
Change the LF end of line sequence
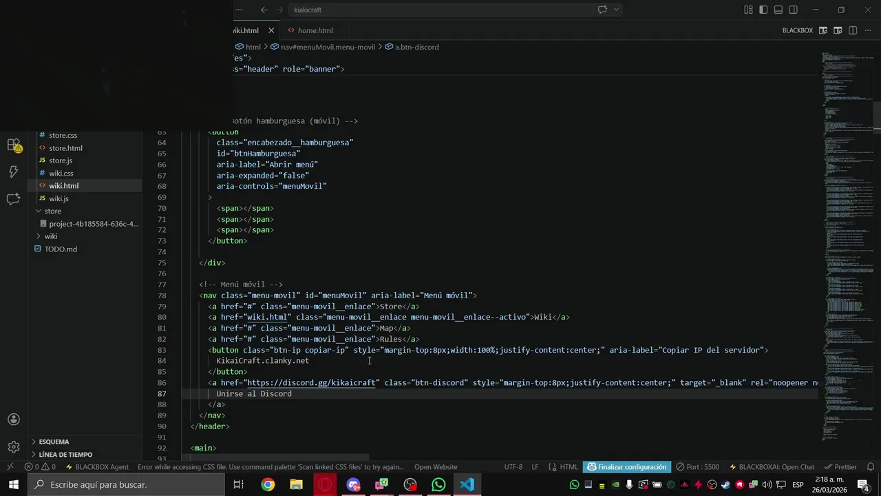click(x=535, y=467)
